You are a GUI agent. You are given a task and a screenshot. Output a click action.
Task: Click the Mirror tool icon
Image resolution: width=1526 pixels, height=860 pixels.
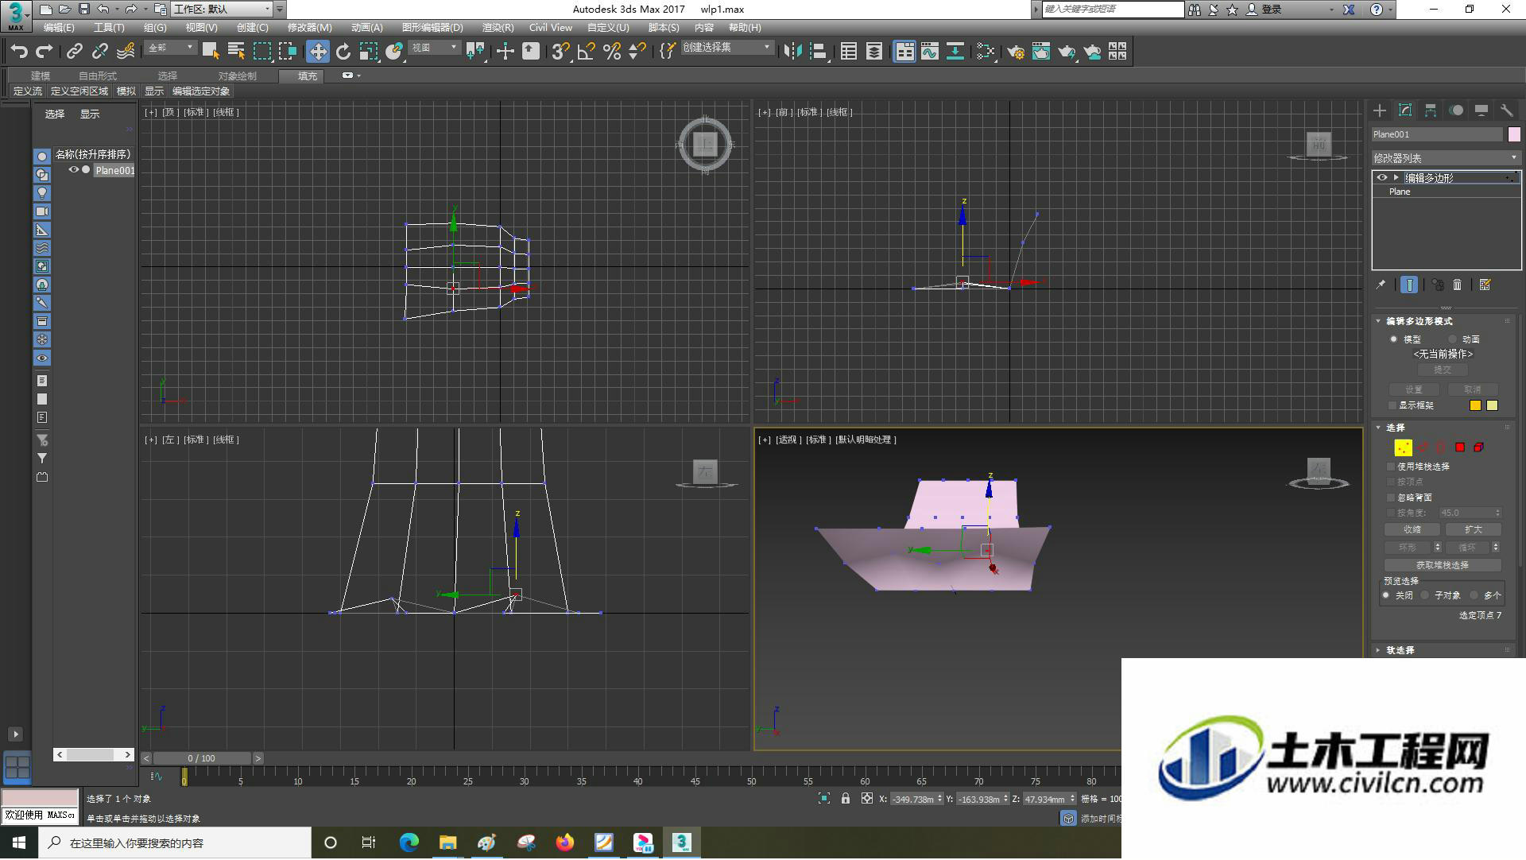(792, 52)
